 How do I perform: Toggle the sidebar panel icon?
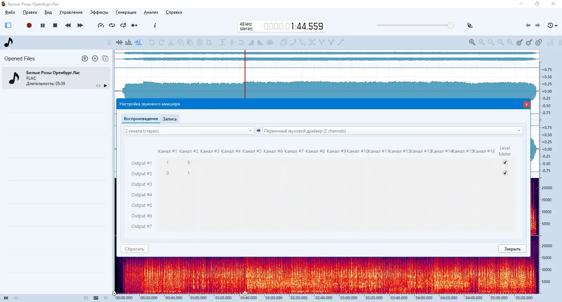point(8,25)
